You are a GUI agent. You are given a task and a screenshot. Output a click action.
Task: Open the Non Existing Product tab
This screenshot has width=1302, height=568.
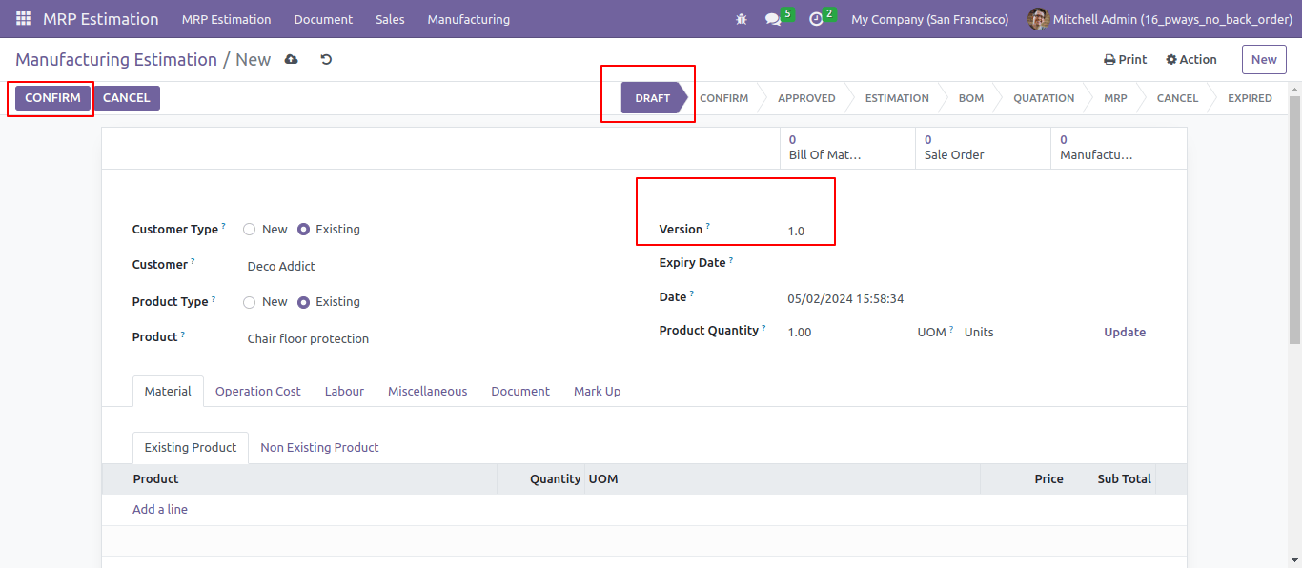(x=319, y=448)
